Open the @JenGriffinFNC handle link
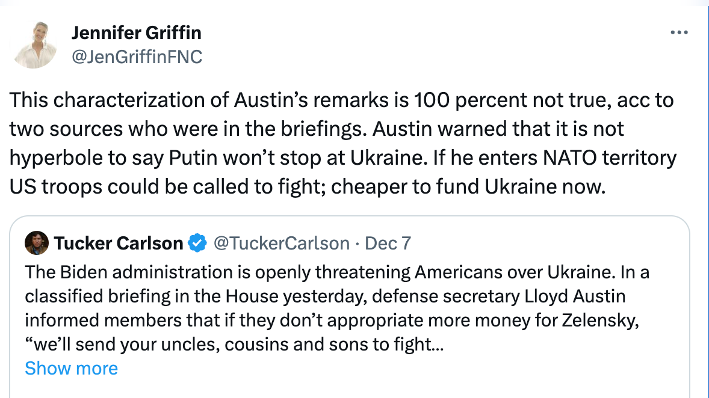The height and width of the screenshot is (398, 709). tap(137, 57)
